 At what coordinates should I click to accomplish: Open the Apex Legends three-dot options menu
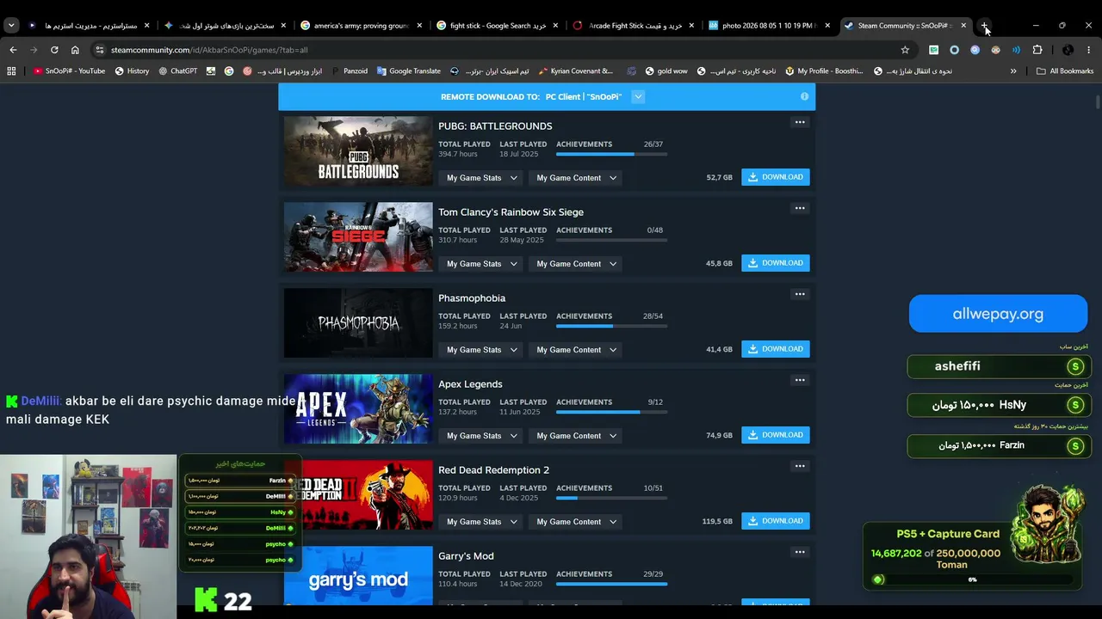point(800,380)
